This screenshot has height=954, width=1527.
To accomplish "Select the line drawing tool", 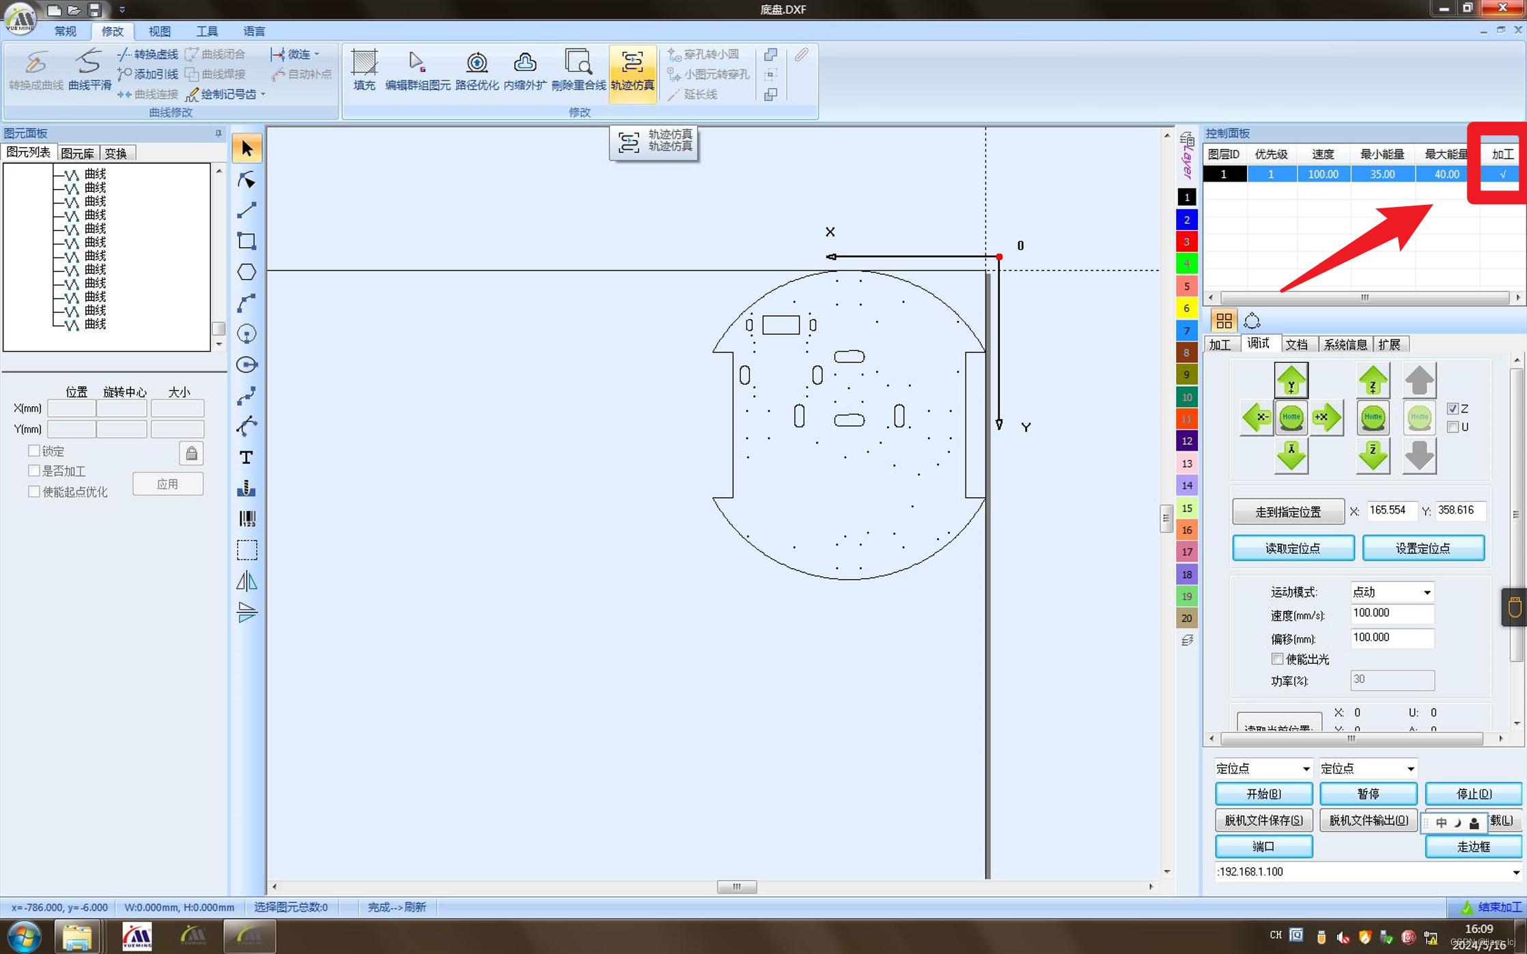I will [247, 210].
